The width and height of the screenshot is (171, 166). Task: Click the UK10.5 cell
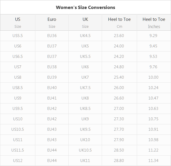click(x=85, y=150)
